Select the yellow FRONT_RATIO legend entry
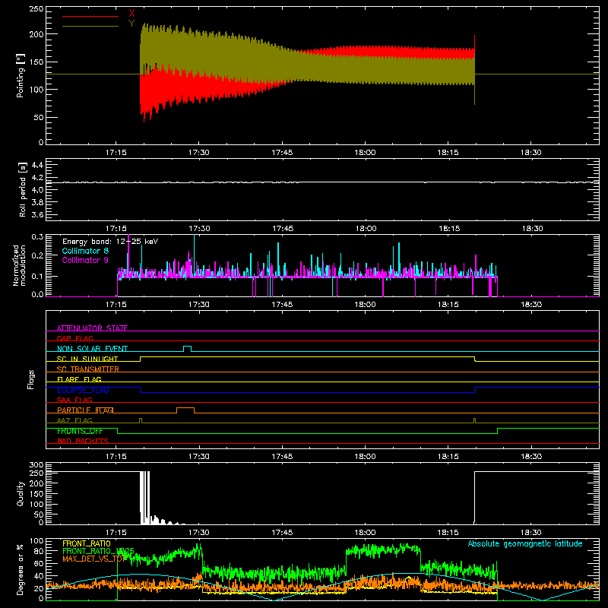608x608 pixels. tap(87, 543)
